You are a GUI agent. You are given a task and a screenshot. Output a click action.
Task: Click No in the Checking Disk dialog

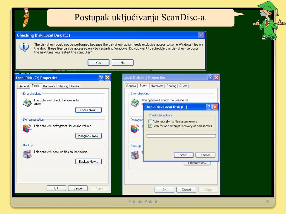pyautogui.click(x=123, y=63)
